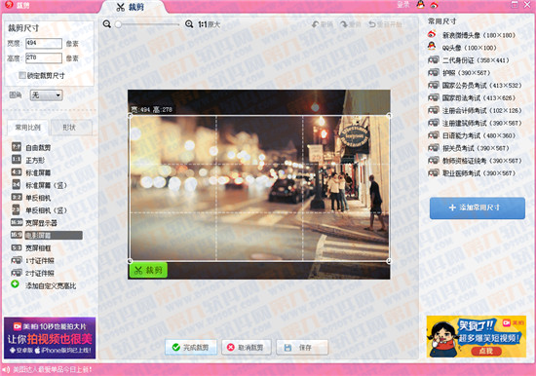Toggle the 锁定裁剪尺寸 checkbox
The image size is (536, 376).
coord(22,75)
